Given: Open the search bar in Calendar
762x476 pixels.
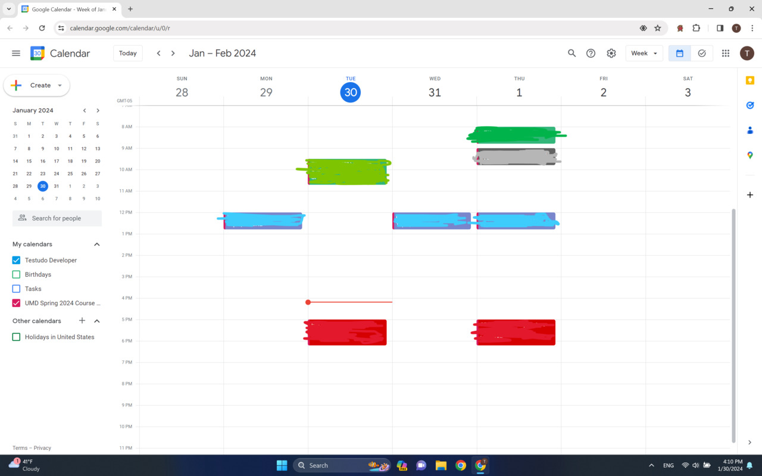Looking at the screenshot, I should pos(571,53).
